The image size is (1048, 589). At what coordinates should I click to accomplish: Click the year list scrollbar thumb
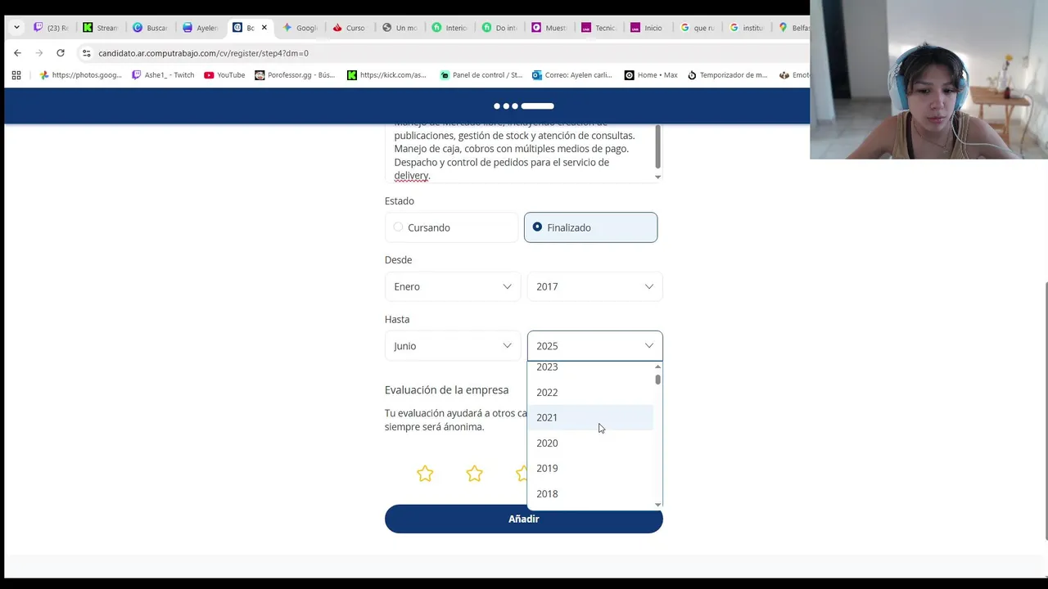coord(657,380)
